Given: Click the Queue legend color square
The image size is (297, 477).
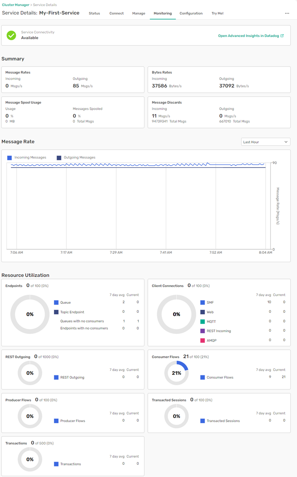Looking at the screenshot, I should coord(56,303).
